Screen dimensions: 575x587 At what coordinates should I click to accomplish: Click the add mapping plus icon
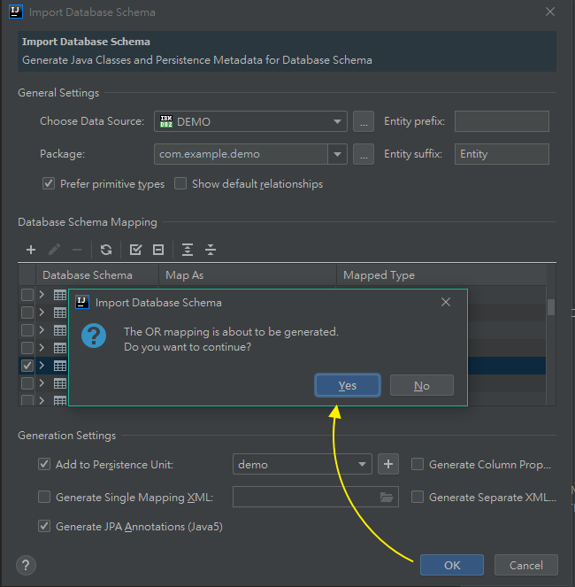(x=31, y=250)
